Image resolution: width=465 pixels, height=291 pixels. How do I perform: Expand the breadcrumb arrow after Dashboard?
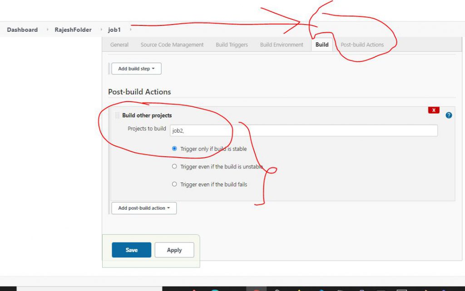(x=48, y=30)
